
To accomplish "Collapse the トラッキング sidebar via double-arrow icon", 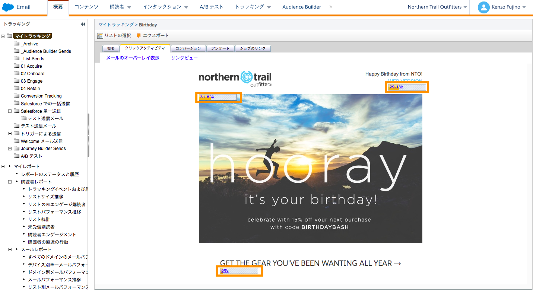I will [x=83, y=24].
